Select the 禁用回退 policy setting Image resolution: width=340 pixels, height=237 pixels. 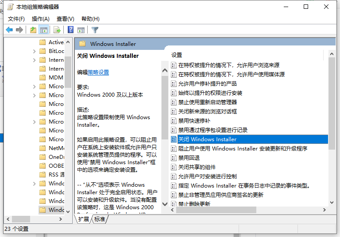[x=189, y=158]
